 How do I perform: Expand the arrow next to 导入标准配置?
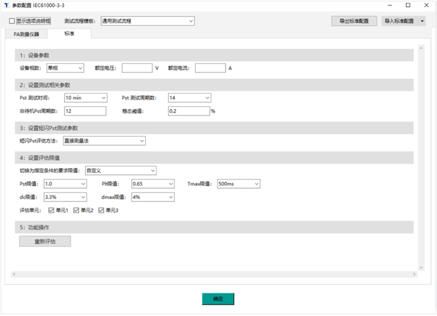point(422,21)
